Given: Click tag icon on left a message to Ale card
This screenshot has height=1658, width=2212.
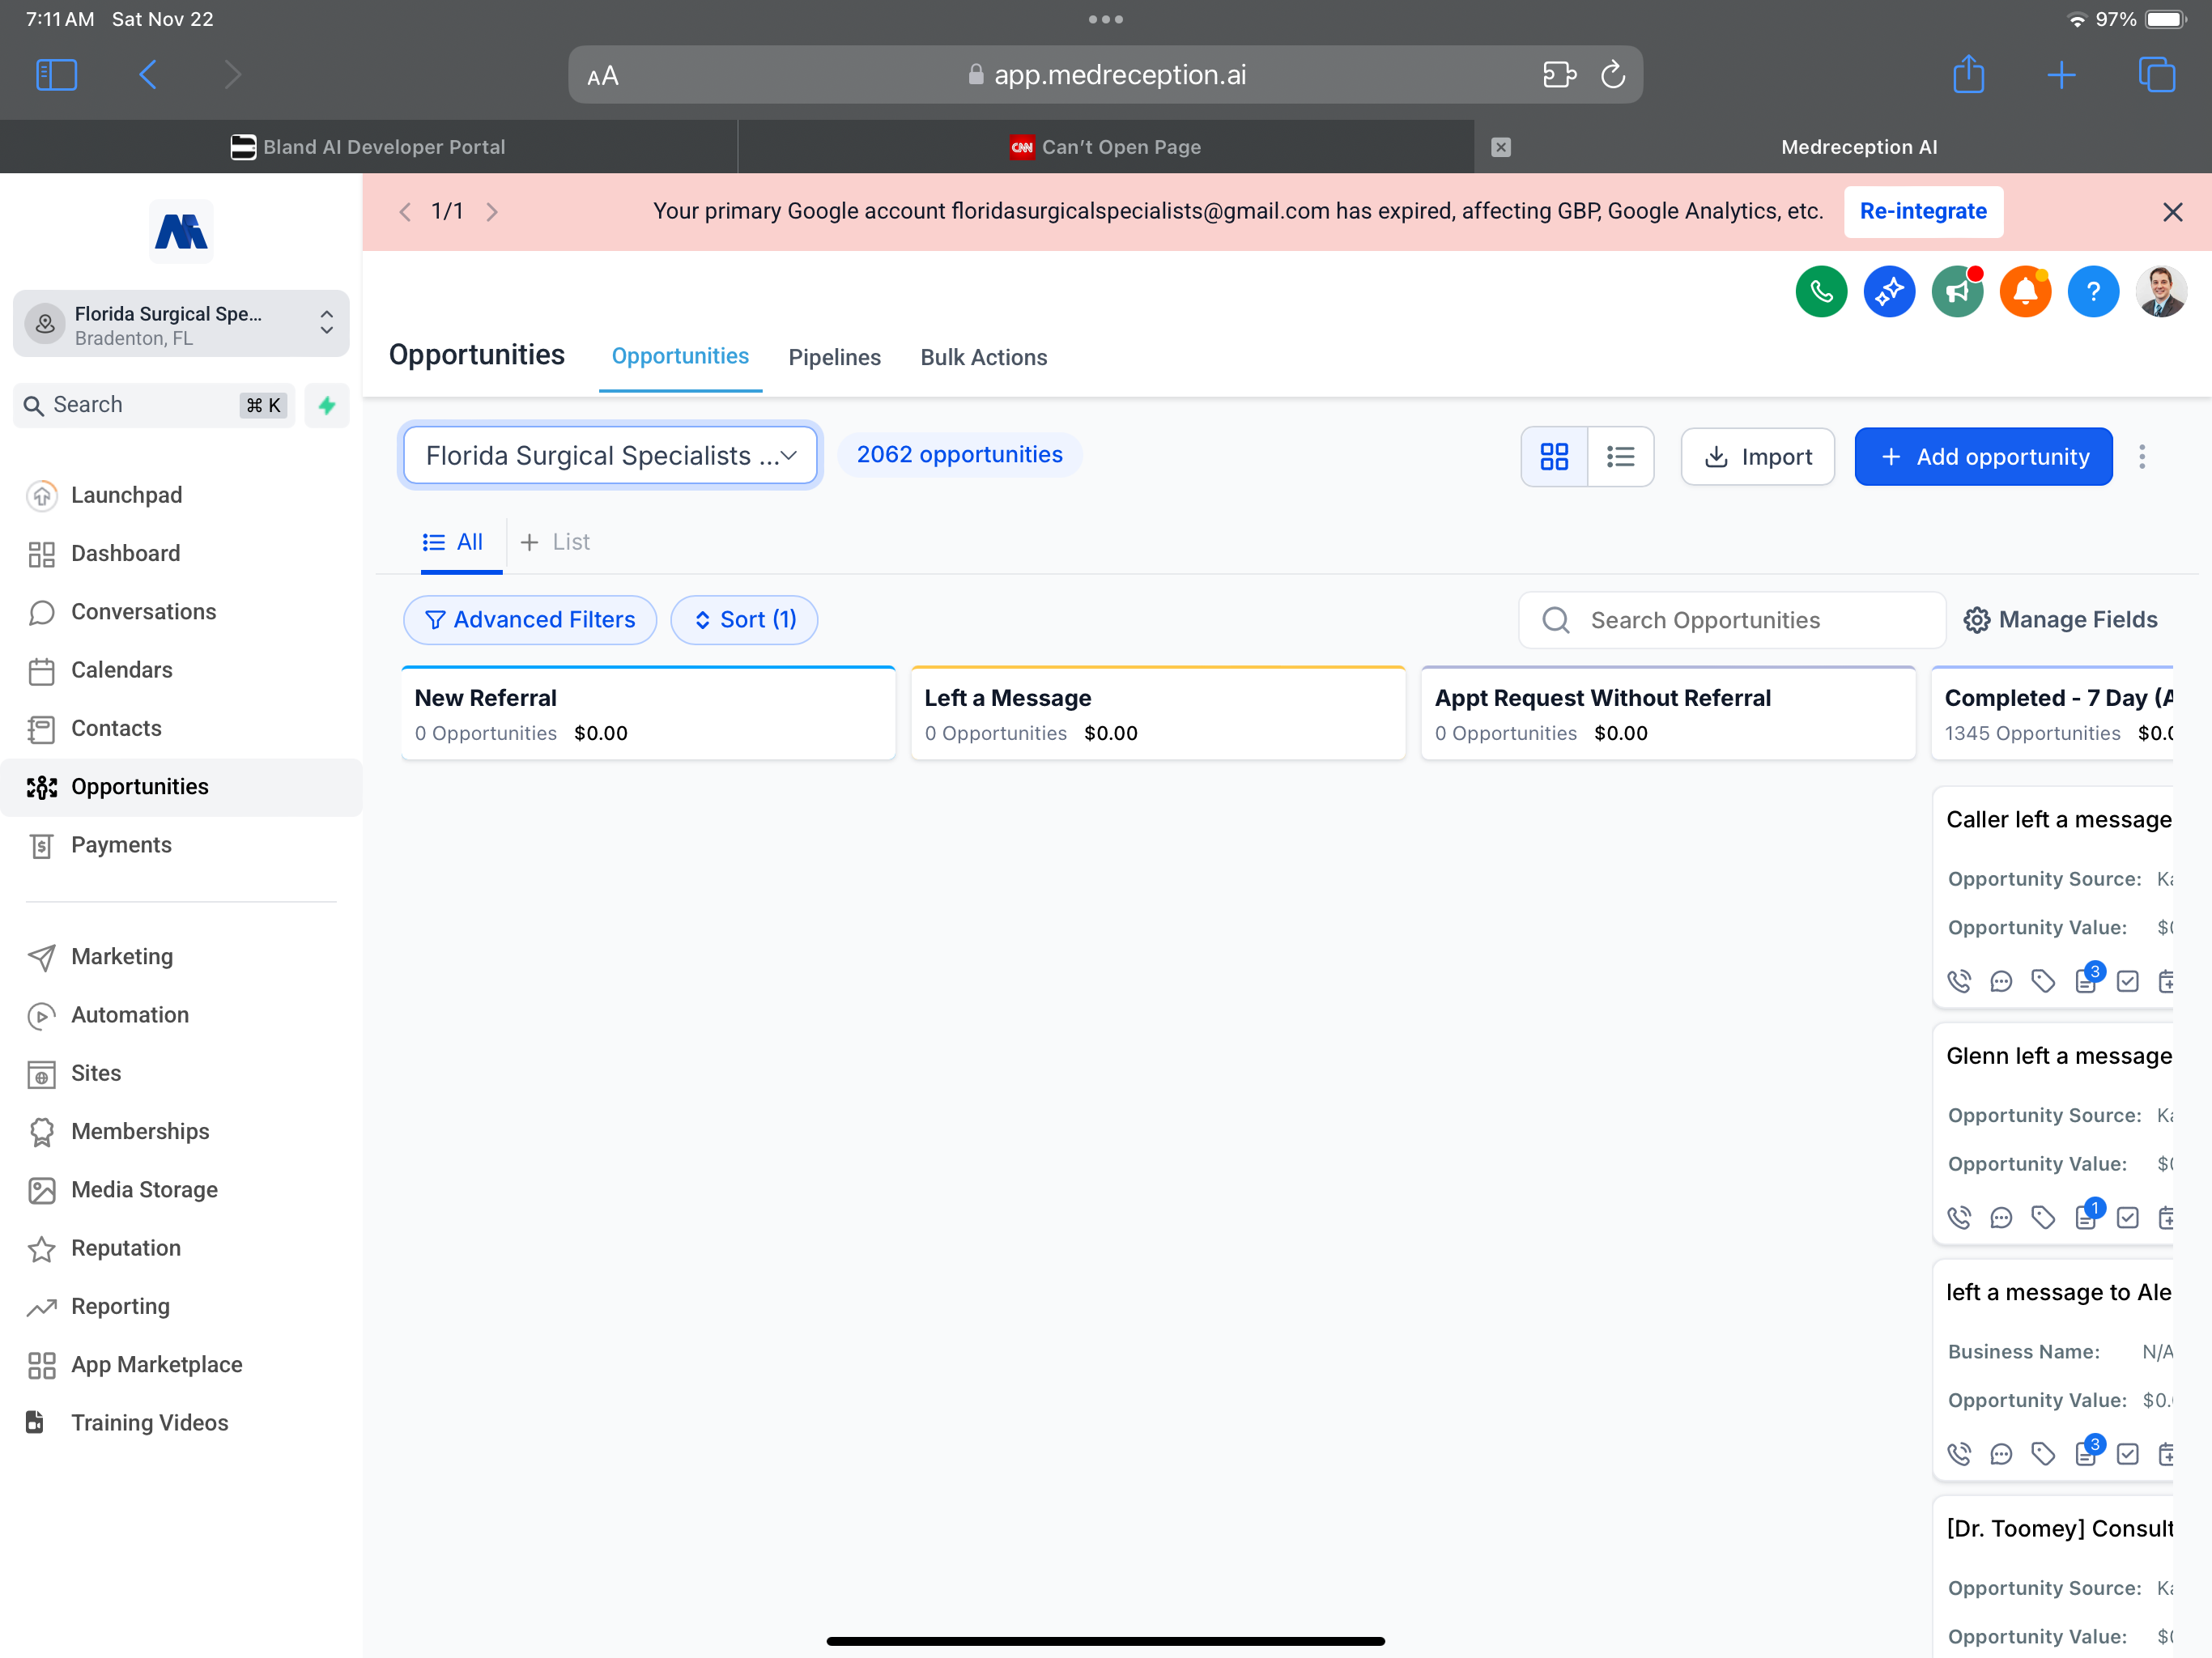Looking at the screenshot, I should tap(2043, 1454).
